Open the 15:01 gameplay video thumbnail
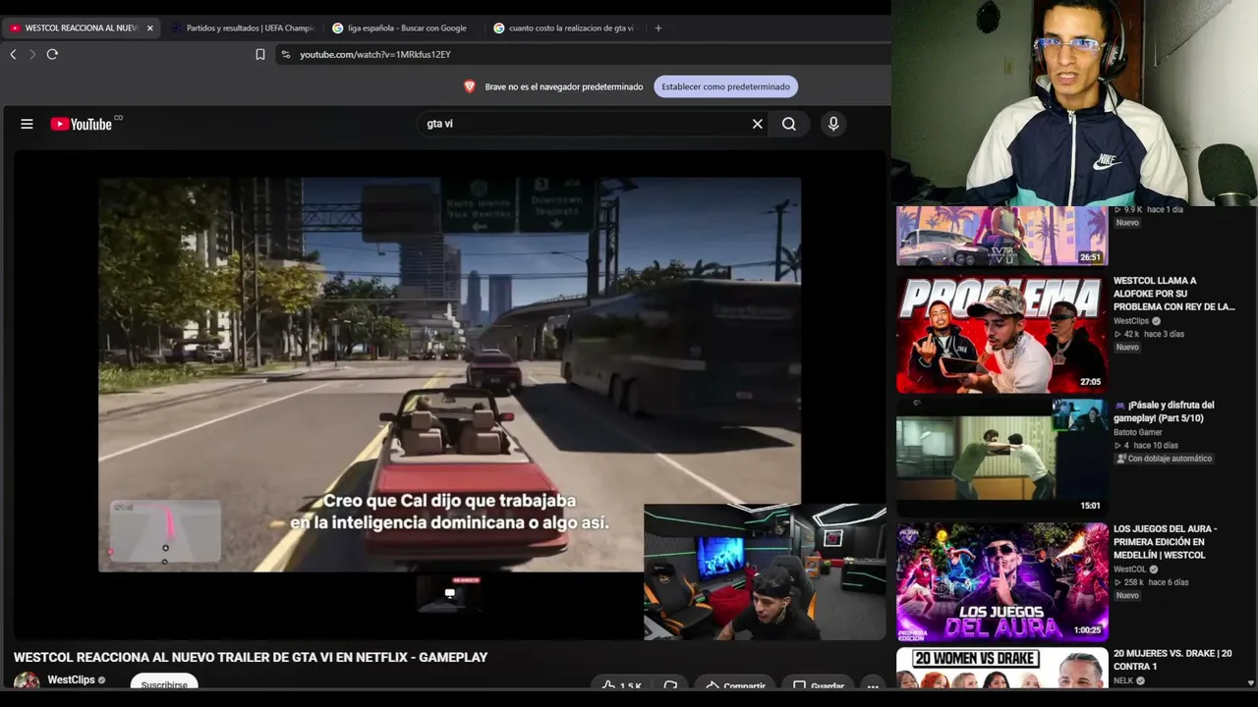 1001,457
